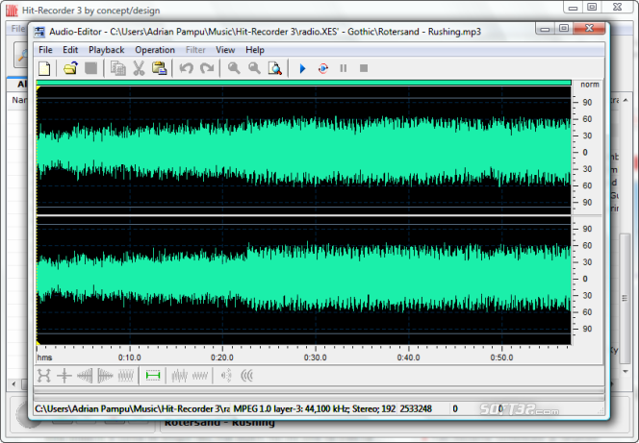639x443 pixels.
Task: Paste audio using the clipboard icon
Action: (160, 68)
